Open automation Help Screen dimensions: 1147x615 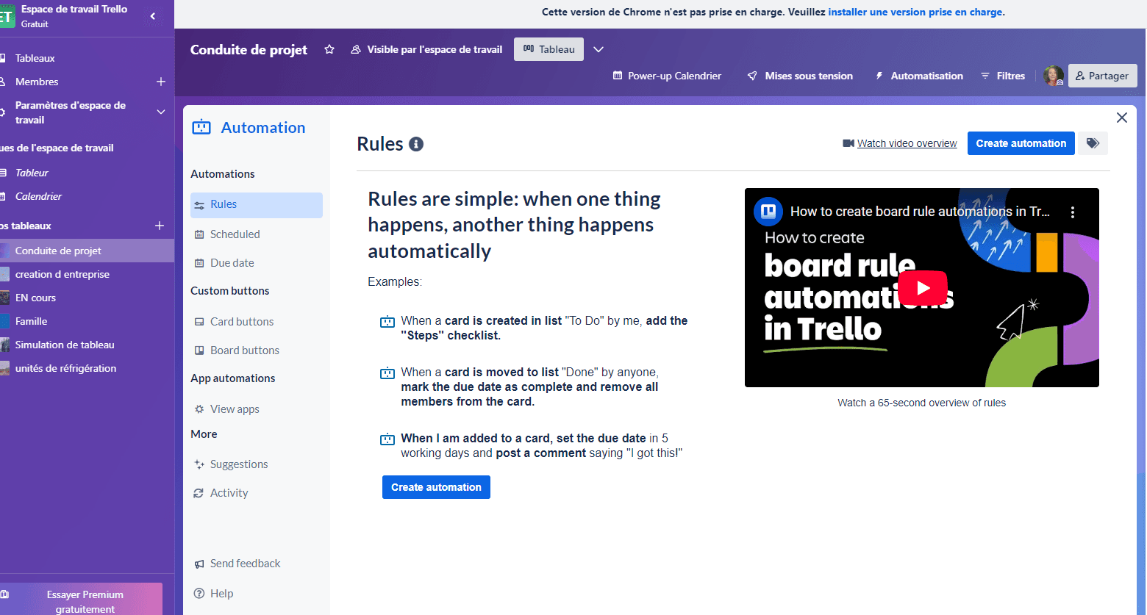213,594
